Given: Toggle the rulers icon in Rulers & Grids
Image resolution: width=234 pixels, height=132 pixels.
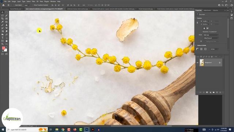Looking at the screenshot, I should (x=197, y=49).
